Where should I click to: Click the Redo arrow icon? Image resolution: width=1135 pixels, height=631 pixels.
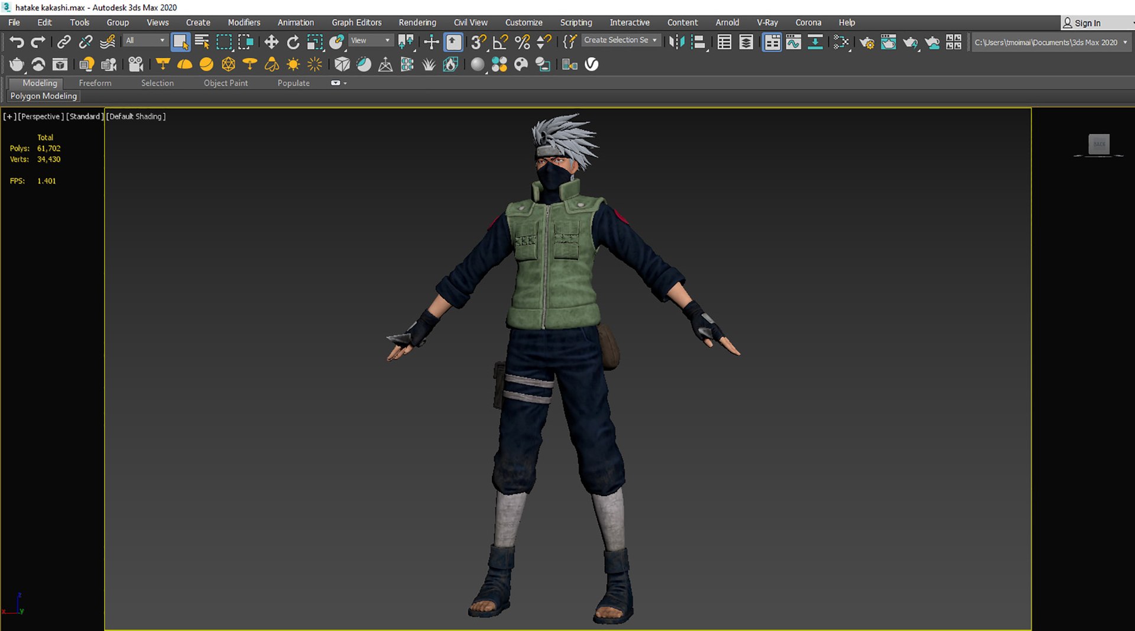click(x=38, y=42)
